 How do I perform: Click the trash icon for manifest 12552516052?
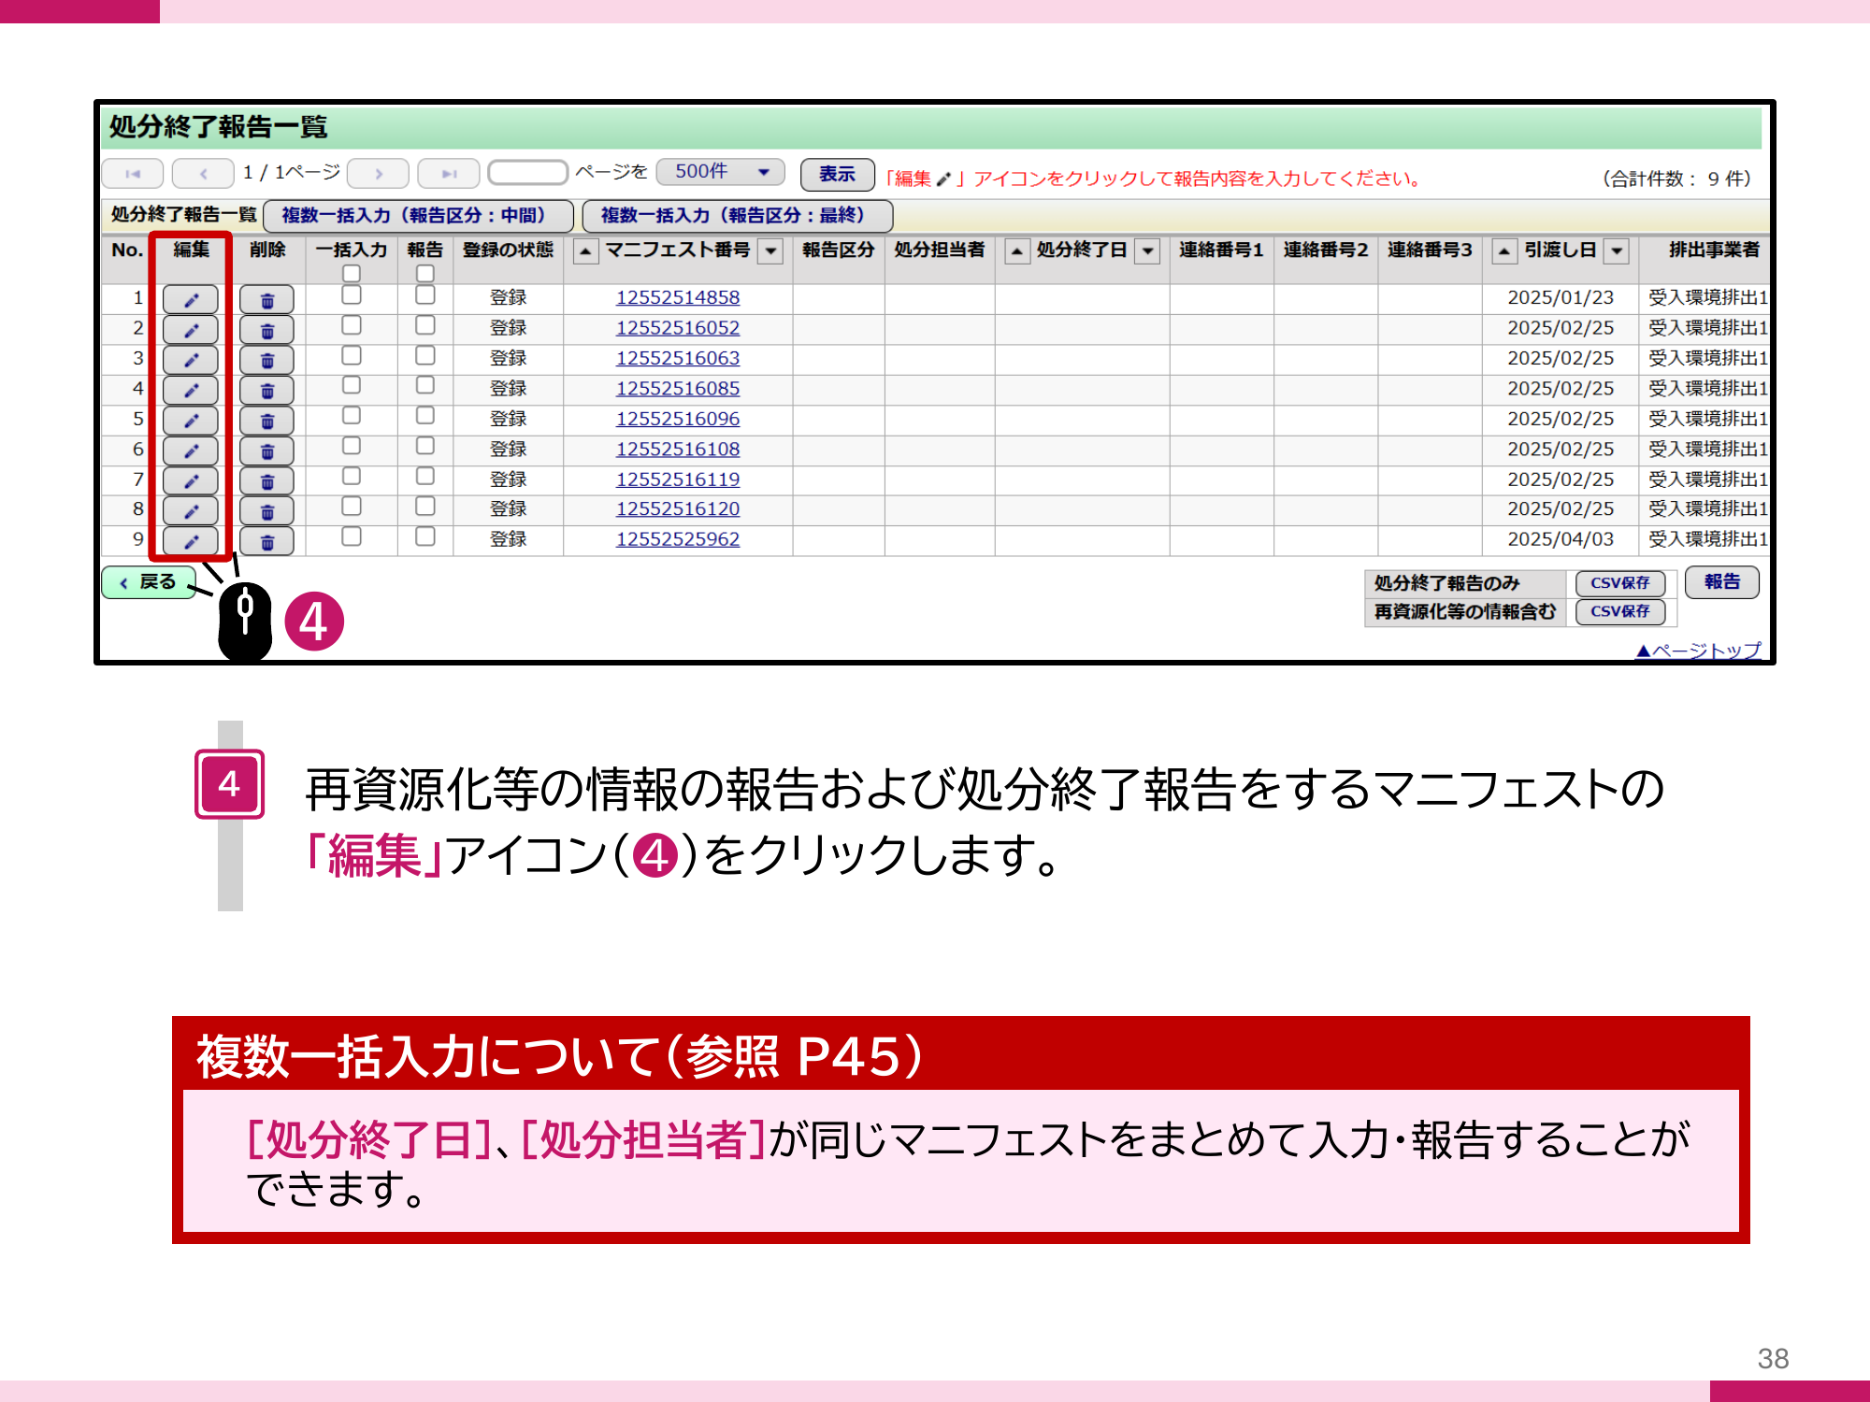coord(266,330)
